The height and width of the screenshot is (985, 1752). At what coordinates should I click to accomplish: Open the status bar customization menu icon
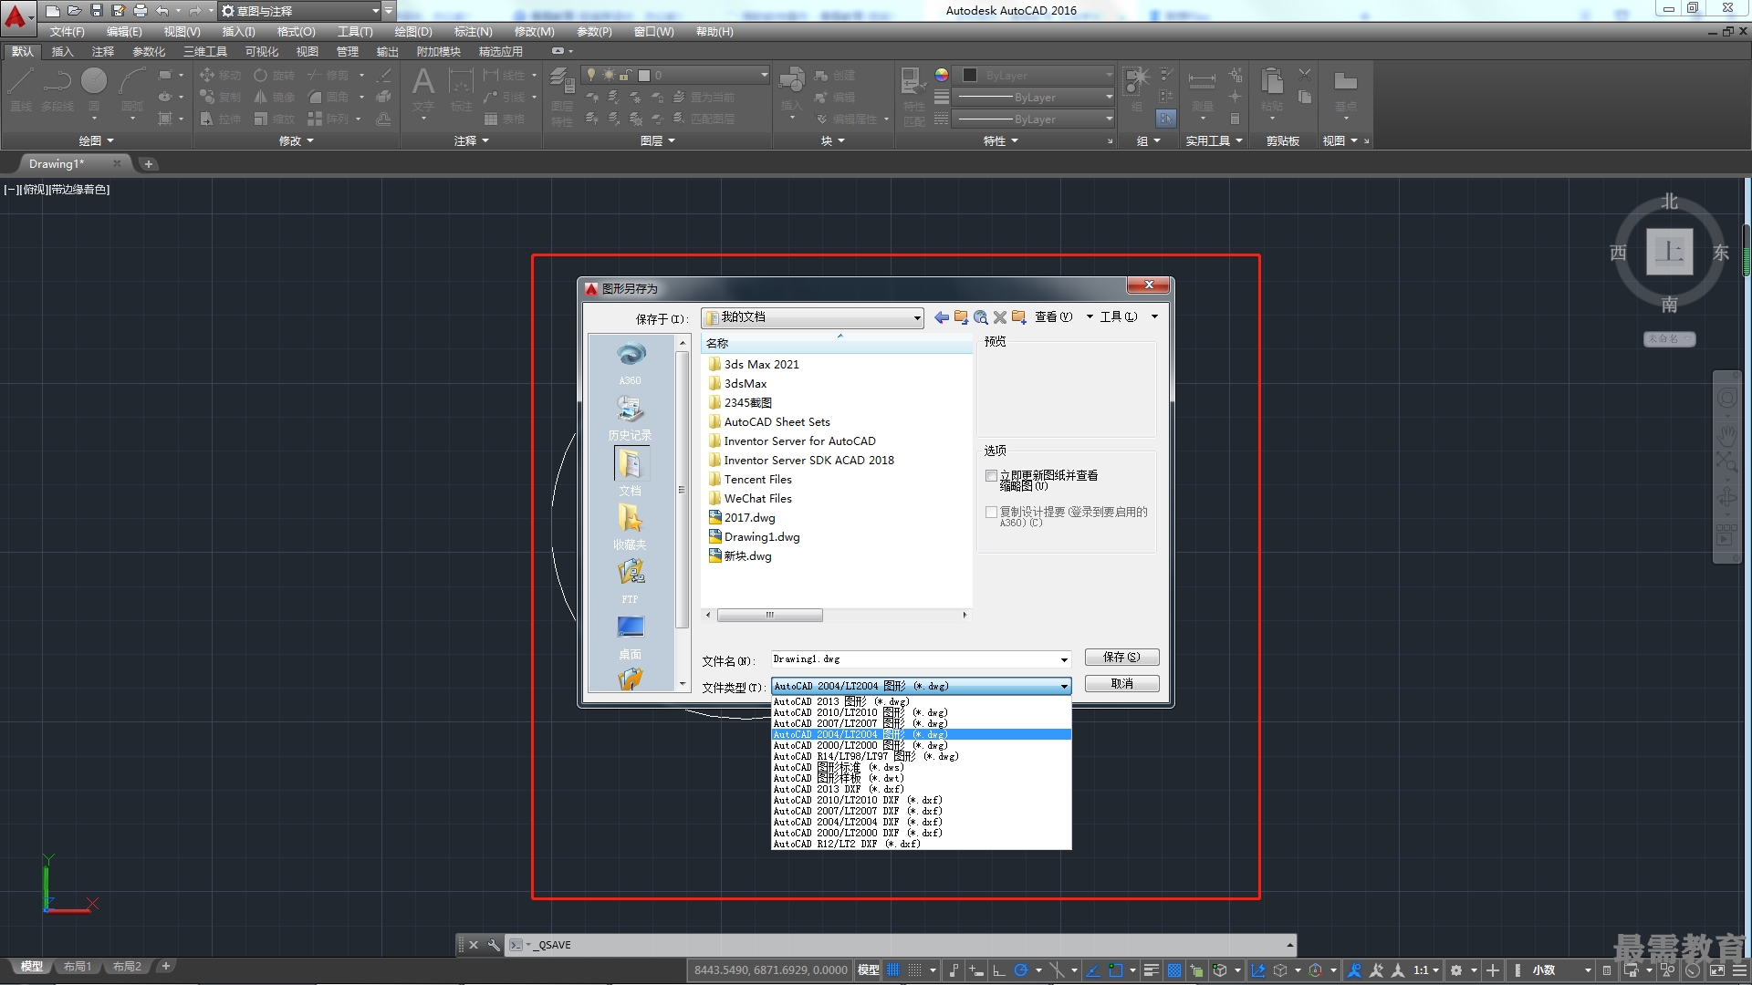(1739, 970)
